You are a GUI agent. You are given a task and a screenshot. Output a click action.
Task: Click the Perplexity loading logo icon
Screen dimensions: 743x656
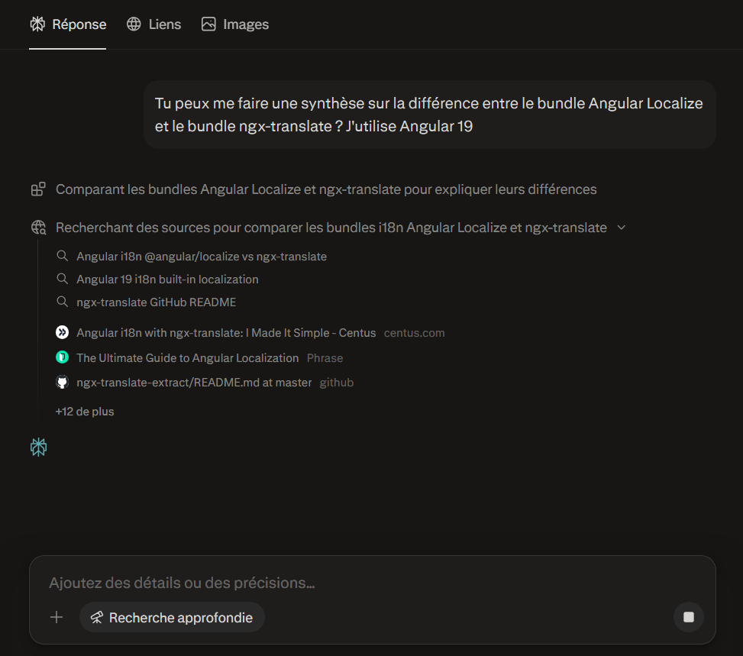(x=38, y=448)
